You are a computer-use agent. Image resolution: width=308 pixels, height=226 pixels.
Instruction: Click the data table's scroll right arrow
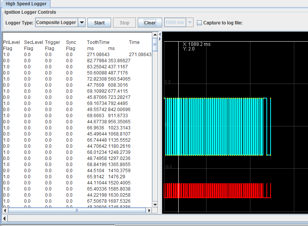pyautogui.click(x=149, y=210)
